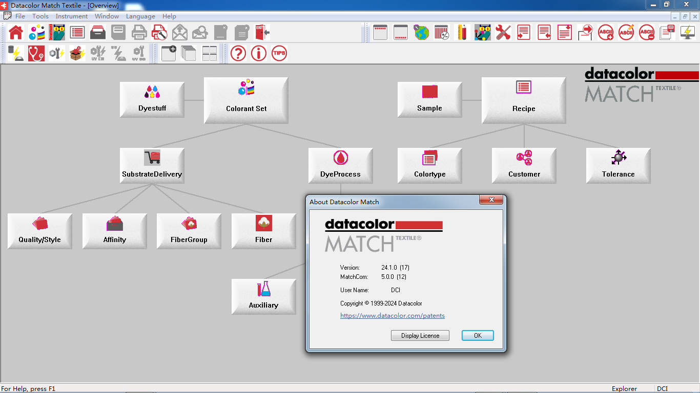Open the Tools menu

[x=40, y=16]
